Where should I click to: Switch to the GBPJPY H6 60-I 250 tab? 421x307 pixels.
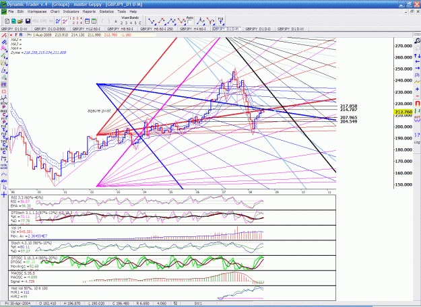coord(156,29)
